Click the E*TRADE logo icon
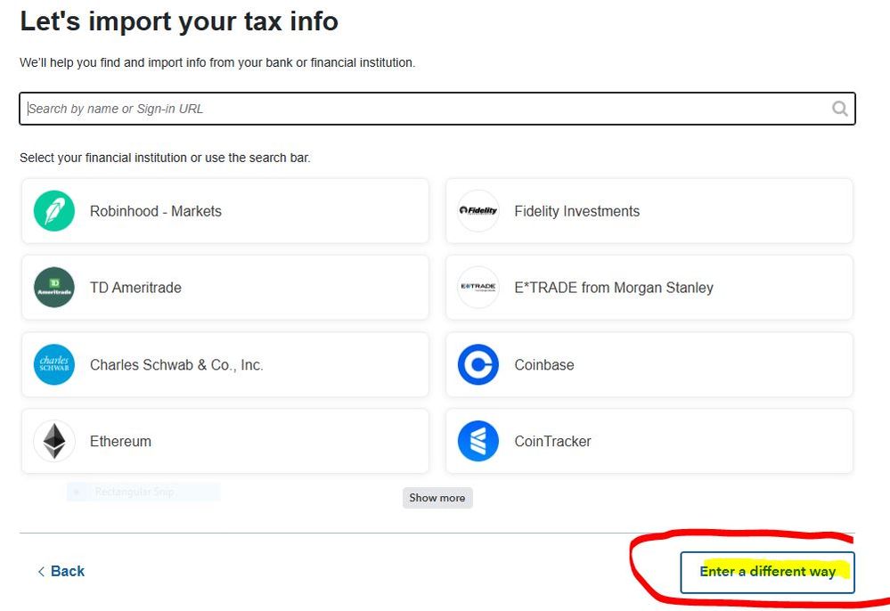The width and height of the screenshot is (890, 611). (478, 288)
